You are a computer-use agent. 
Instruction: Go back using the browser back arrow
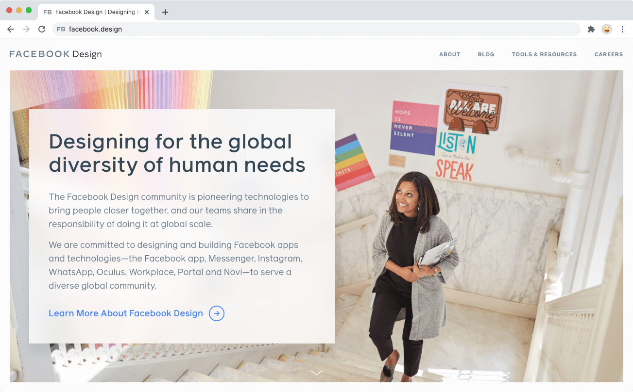tap(11, 29)
